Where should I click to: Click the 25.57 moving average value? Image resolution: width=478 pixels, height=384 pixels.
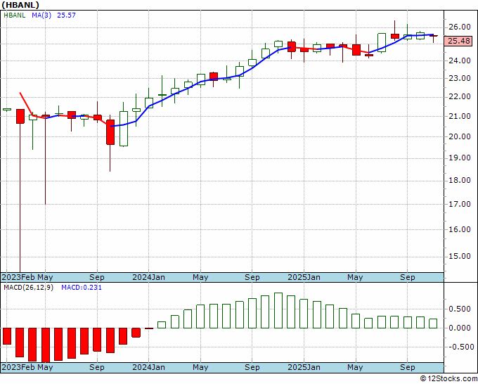point(66,15)
